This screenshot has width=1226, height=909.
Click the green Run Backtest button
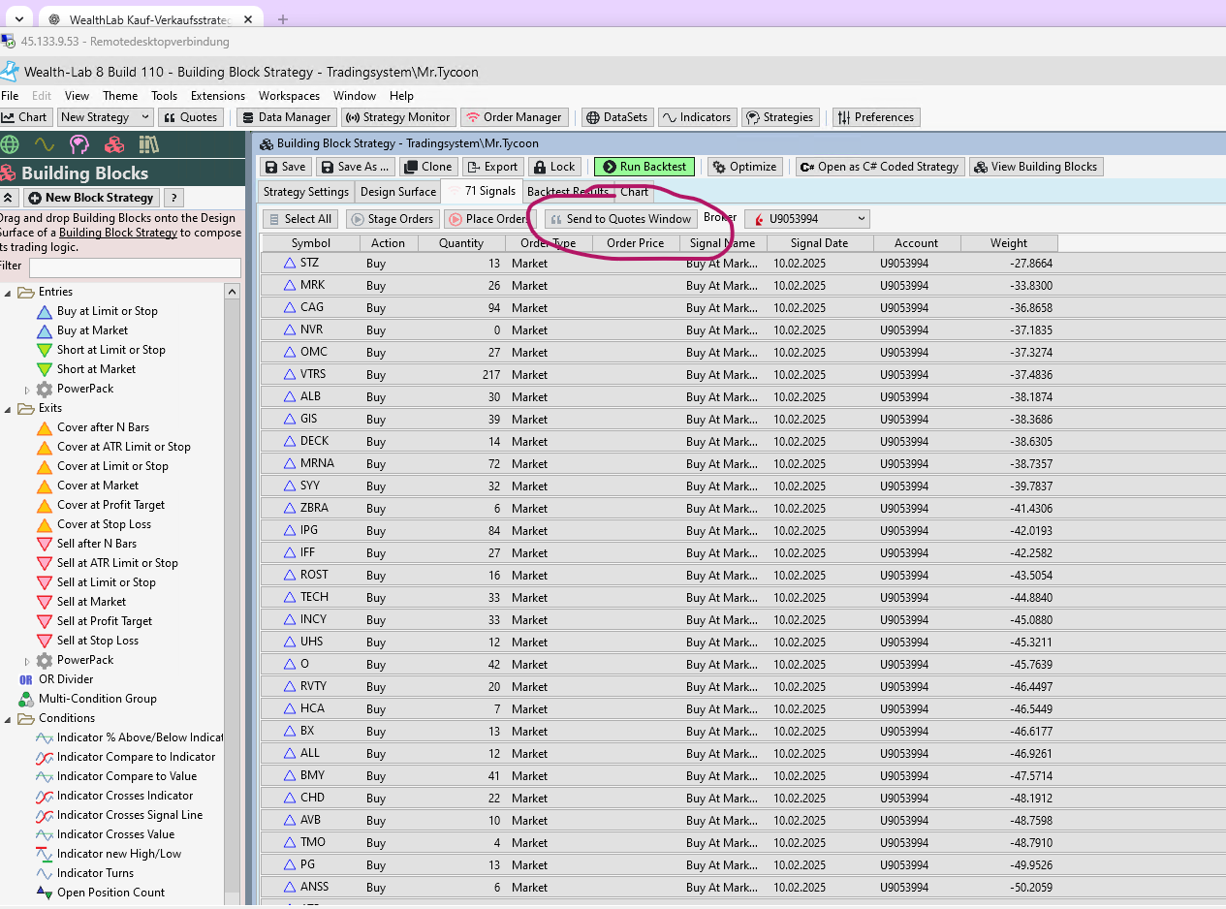click(x=644, y=167)
